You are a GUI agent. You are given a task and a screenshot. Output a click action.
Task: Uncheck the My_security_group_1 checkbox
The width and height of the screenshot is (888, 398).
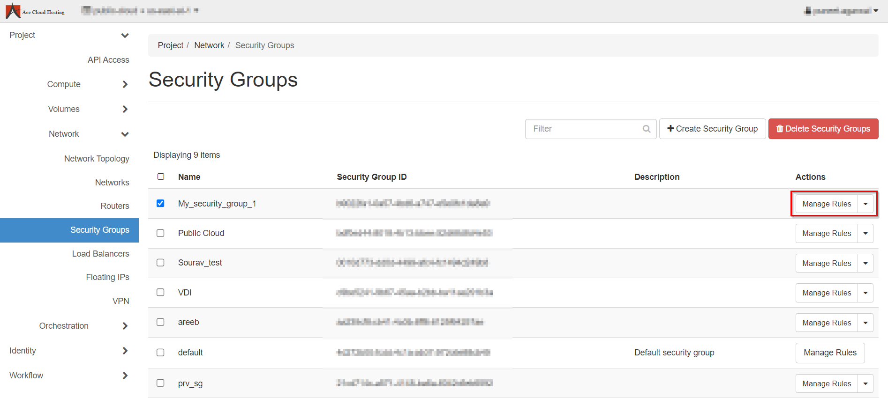click(160, 203)
